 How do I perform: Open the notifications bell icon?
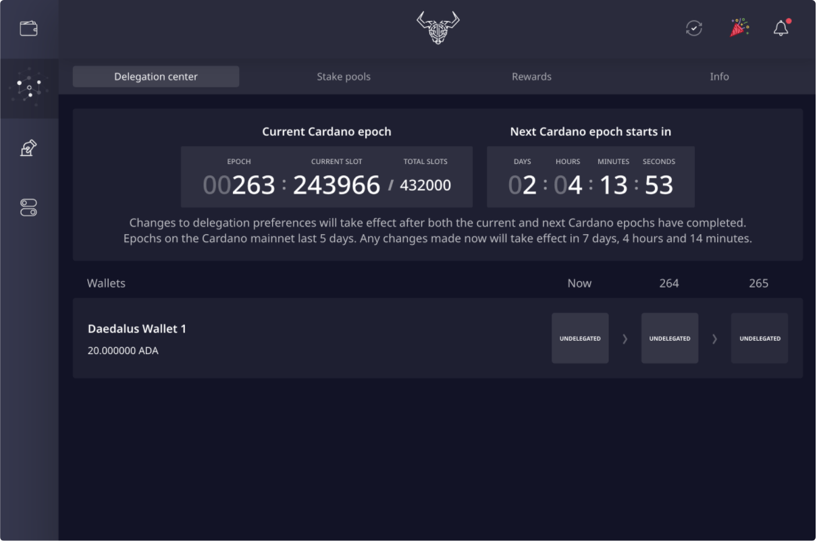point(781,28)
